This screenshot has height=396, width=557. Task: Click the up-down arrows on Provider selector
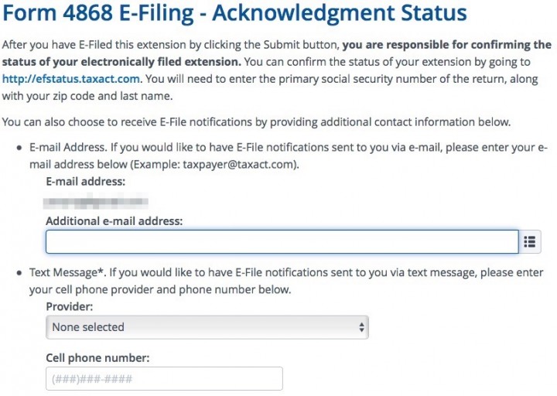point(361,327)
